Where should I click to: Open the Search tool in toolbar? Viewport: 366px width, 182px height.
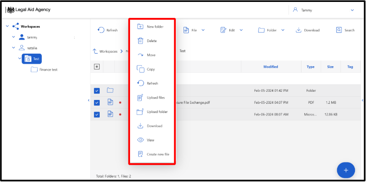coord(345,30)
